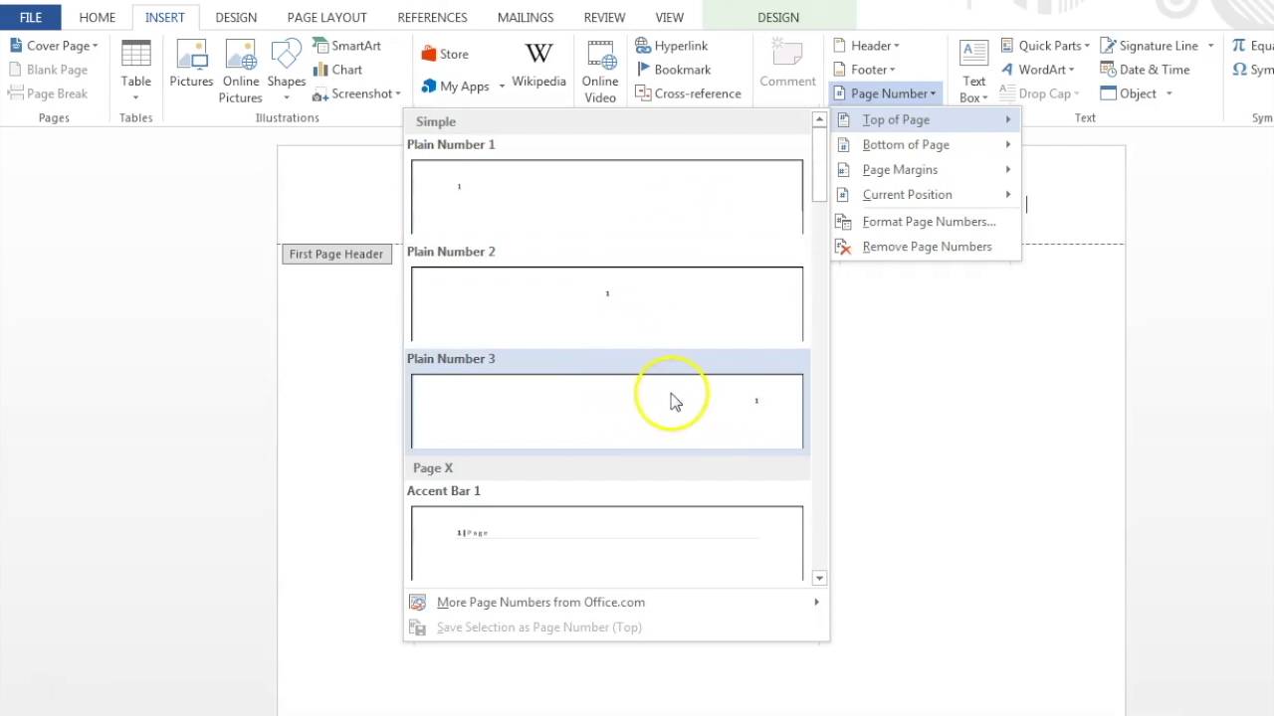Expand the Object dropdown arrow

[1168, 93]
